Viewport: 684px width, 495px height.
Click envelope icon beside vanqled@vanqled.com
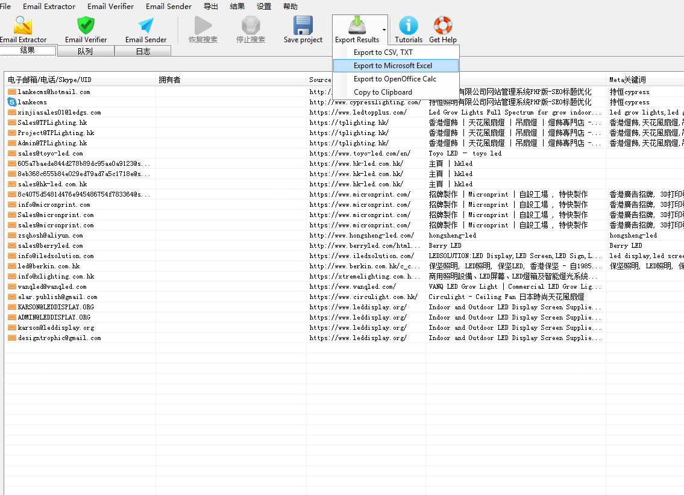pyautogui.click(x=12, y=287)
